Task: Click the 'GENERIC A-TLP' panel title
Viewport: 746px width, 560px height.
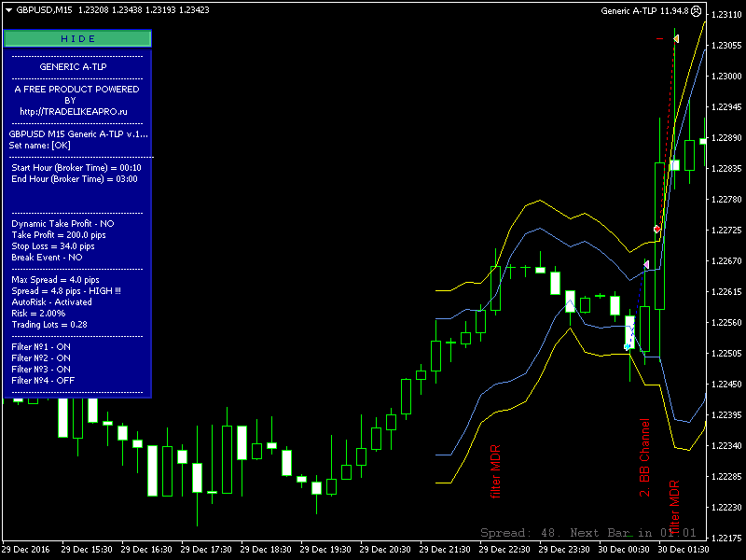Action: click(x=73, y=66)
